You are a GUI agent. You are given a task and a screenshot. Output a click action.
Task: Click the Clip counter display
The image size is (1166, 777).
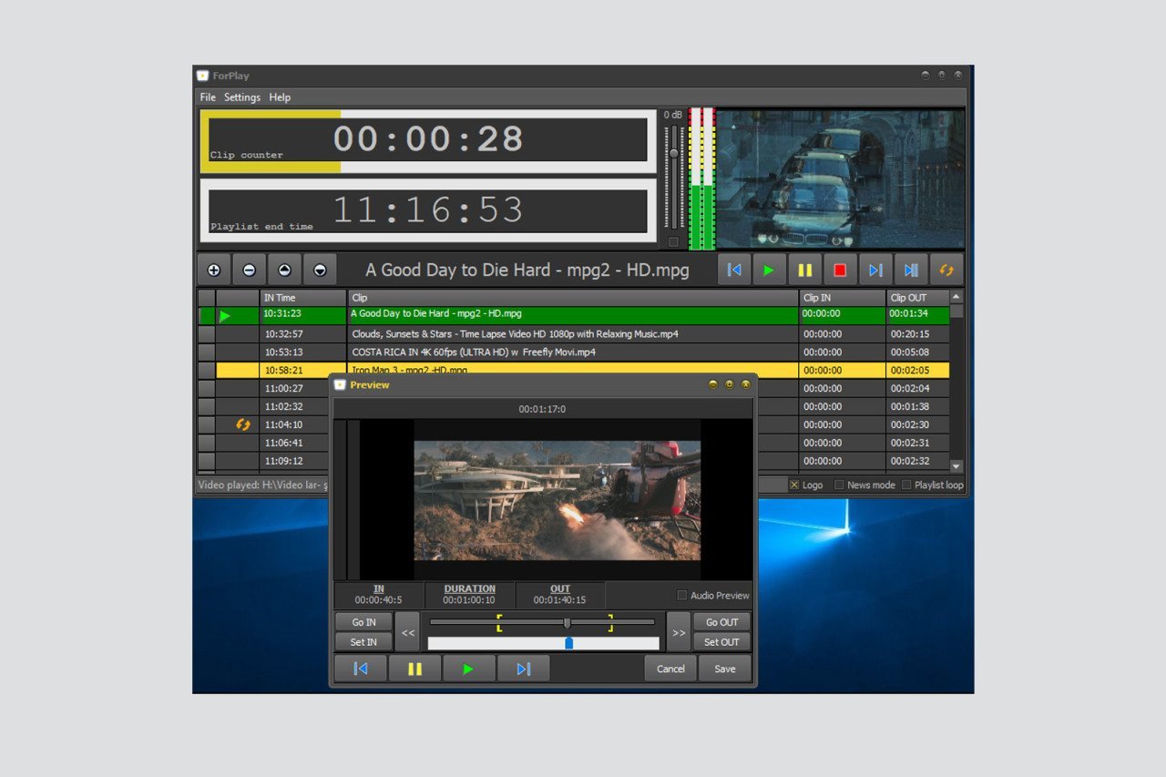tap(428, 140)
